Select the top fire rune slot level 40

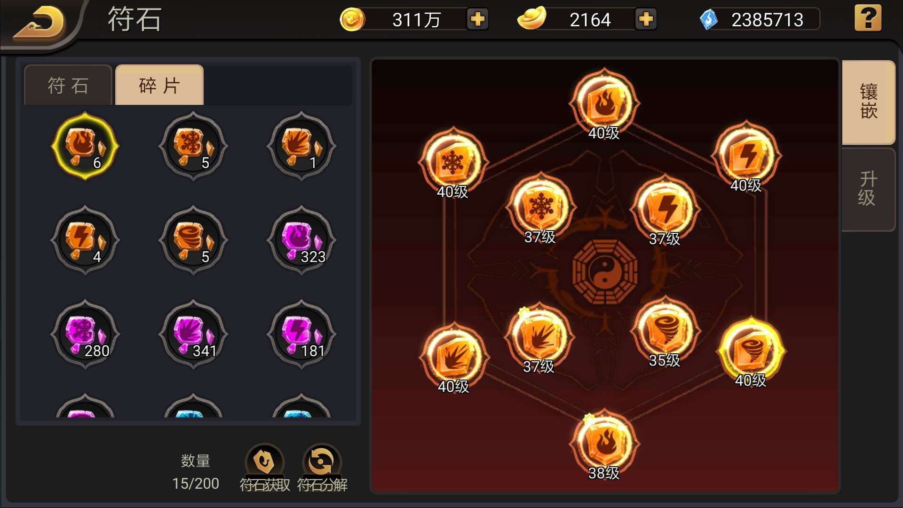(604, 103)
